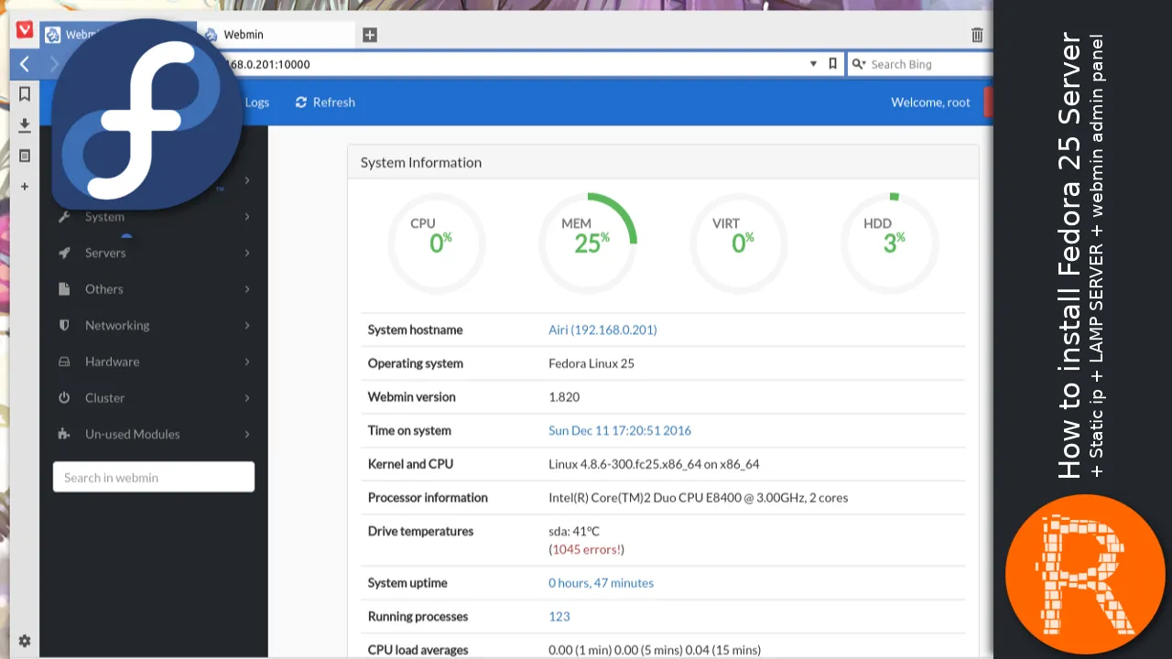Click the wrench icon beside System
Screen dimensions: 1172x659
pos(64,217)
